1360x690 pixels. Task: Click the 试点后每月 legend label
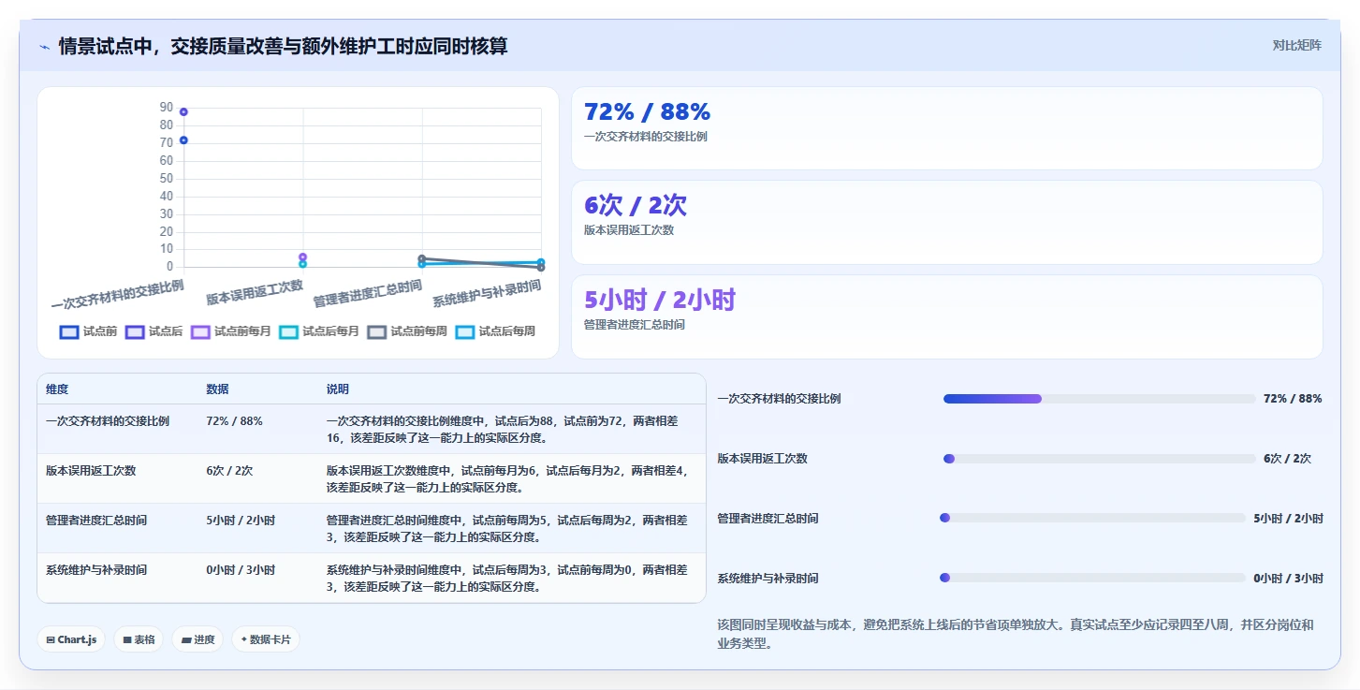click(331, 331)
